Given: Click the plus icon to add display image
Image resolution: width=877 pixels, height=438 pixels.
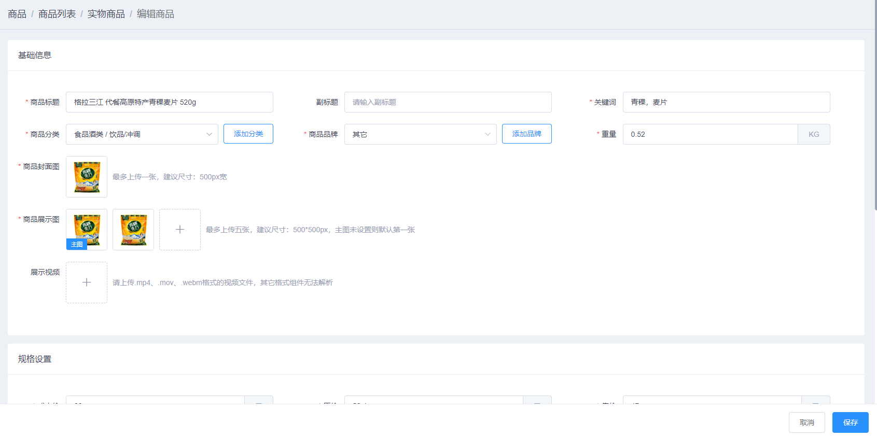Looking at the screenshot, I should click(x=179, y=230).
